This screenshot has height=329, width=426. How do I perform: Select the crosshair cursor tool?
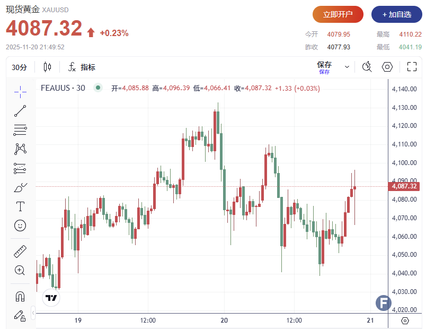(x=20, y=91)
